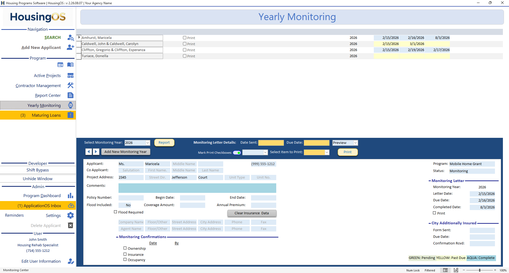This screenshot has width=509, height=273.
Task: Toggle the Mark Print Checkboxes switch
Action: click(237, 153)
